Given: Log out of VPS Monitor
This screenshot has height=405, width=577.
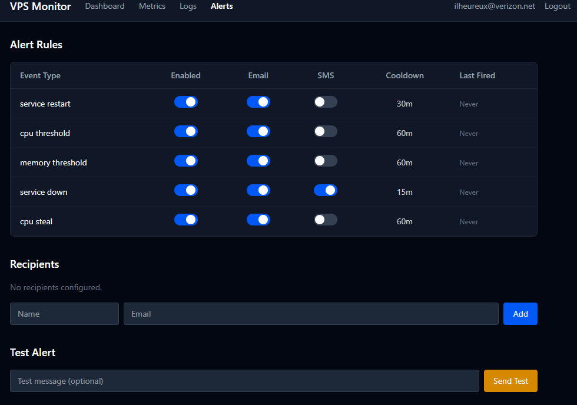Looking at the screenshot, I should 557,6.
